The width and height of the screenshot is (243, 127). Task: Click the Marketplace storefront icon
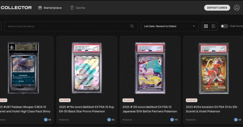coord(40,8)
